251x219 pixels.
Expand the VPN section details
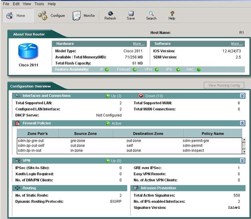242,160
